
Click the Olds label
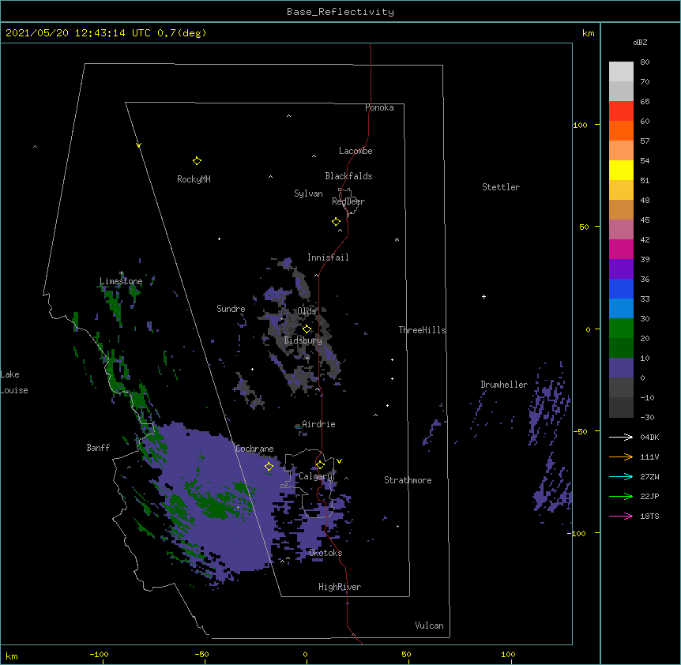(x=307, y=311)
